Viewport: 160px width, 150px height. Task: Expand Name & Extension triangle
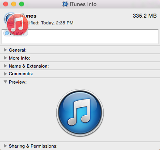[5, 66]
